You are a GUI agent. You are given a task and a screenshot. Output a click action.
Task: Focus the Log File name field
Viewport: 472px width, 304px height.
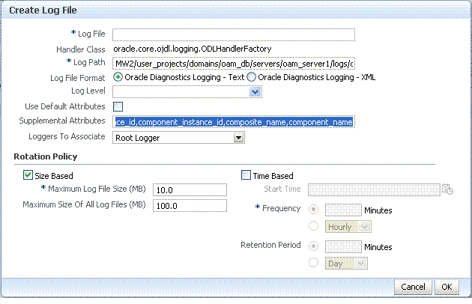(x=234, y=34)
